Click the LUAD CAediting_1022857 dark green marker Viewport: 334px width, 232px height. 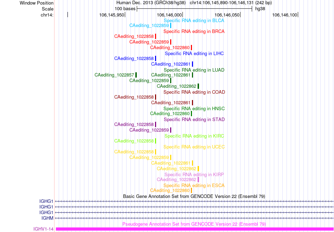coord(136,75)
